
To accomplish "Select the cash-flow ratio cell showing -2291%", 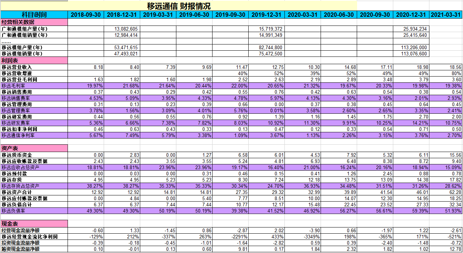I will click(x=230, y=237).
